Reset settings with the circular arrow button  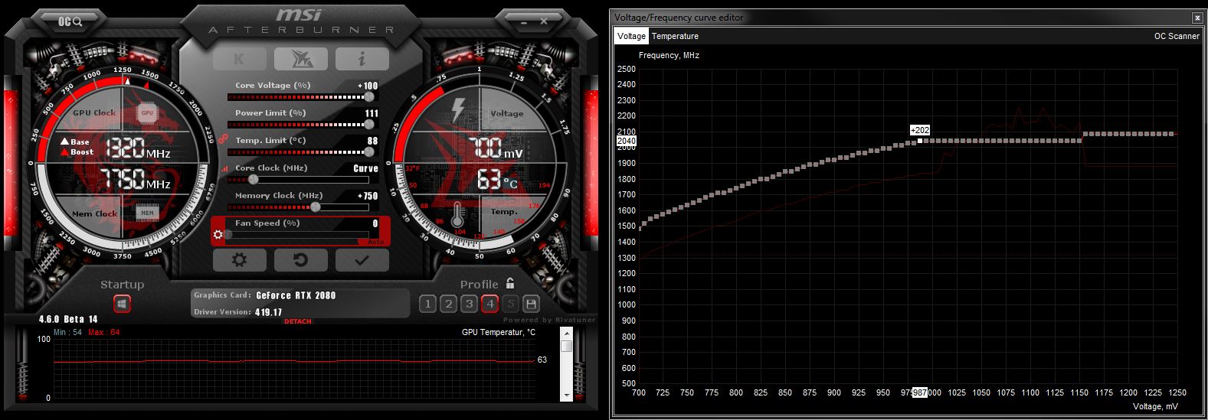click(300, 260)
